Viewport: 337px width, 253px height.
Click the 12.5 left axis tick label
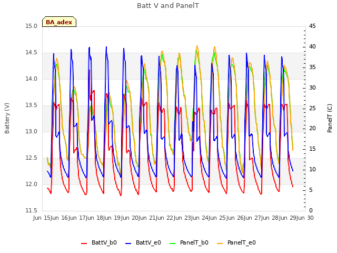pyautogui.click(x=31, y=158)
